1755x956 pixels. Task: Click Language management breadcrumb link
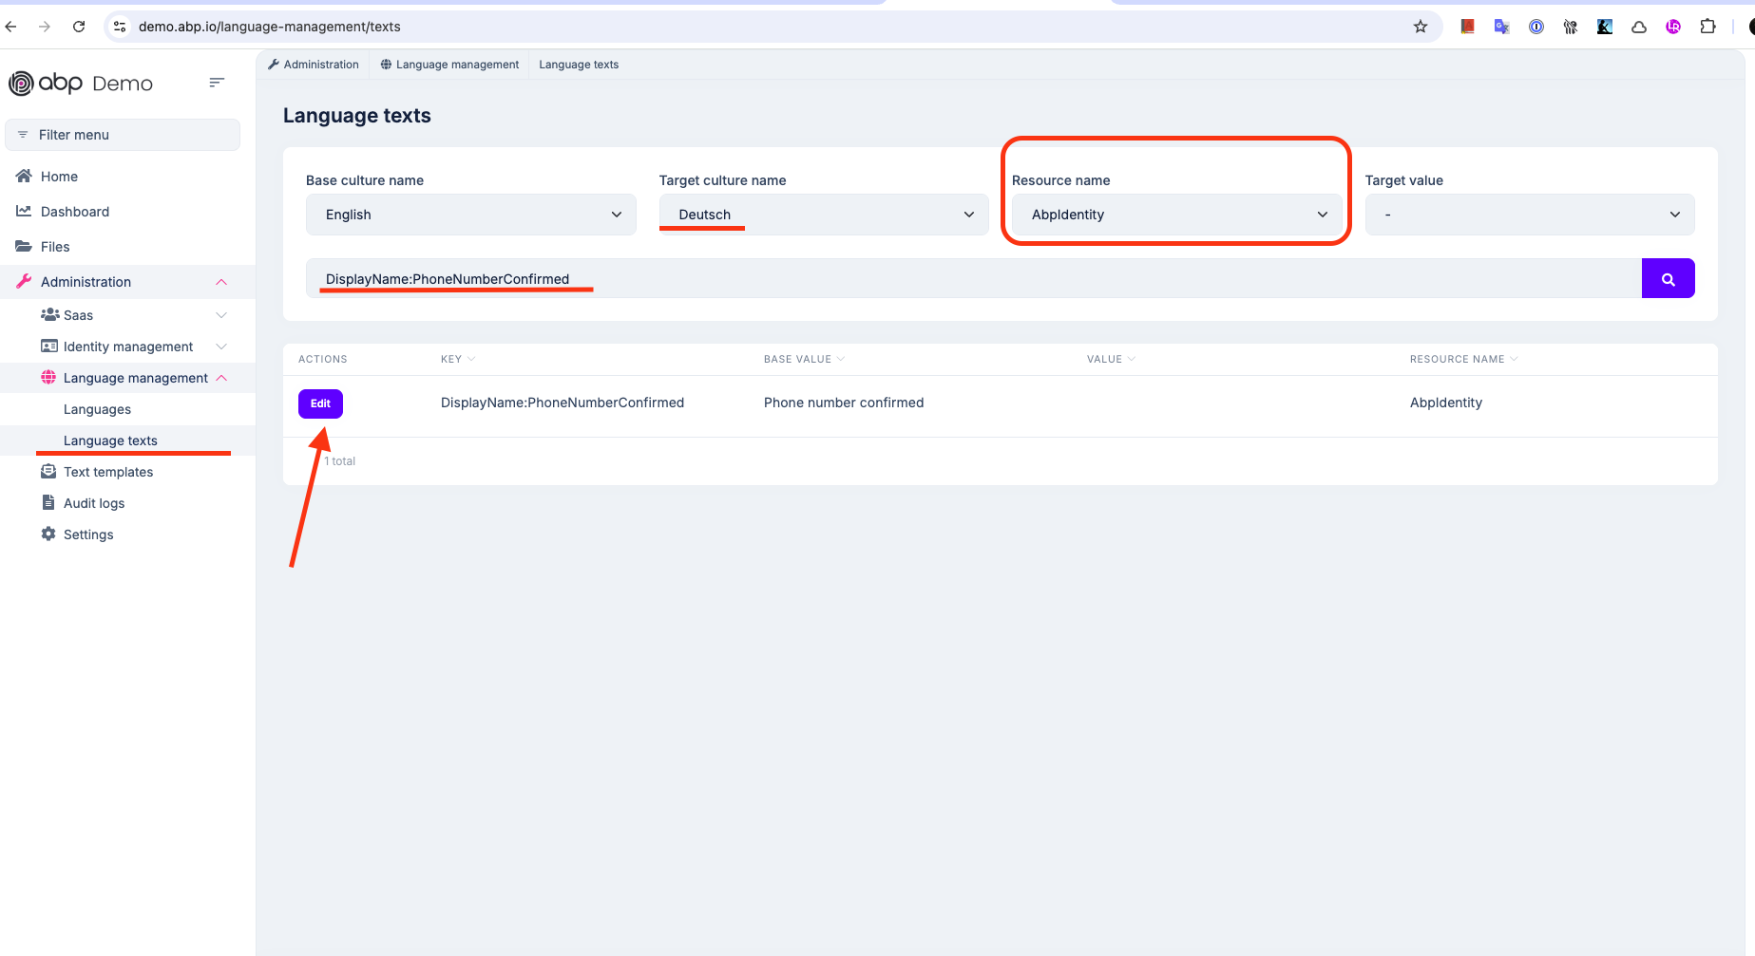point(456,65)
